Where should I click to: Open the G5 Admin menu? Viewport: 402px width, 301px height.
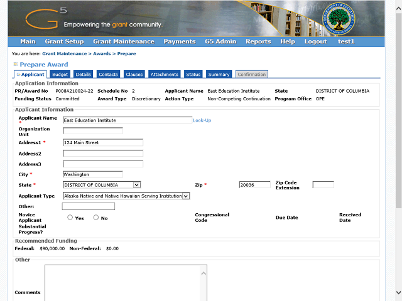click(x=220, y=41)
